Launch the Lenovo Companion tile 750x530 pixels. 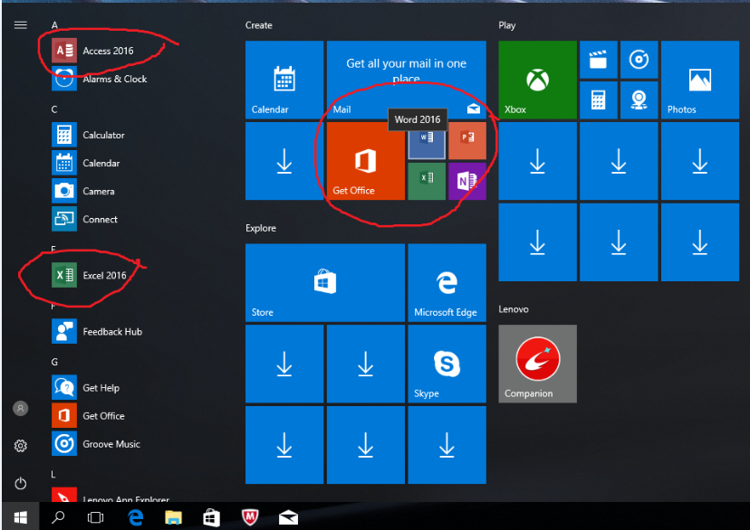[538, 364]
